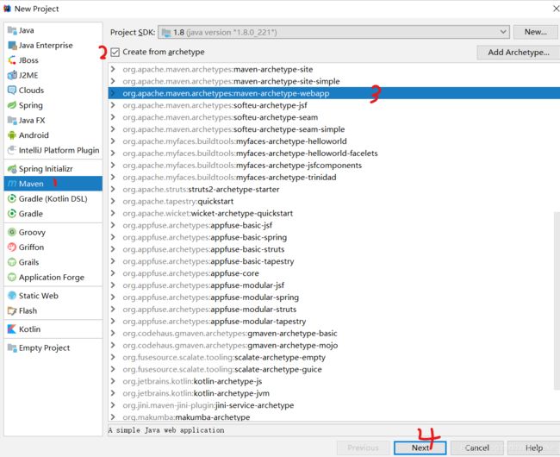Select the jini-service-archetype row

click(x=334, y=405)
